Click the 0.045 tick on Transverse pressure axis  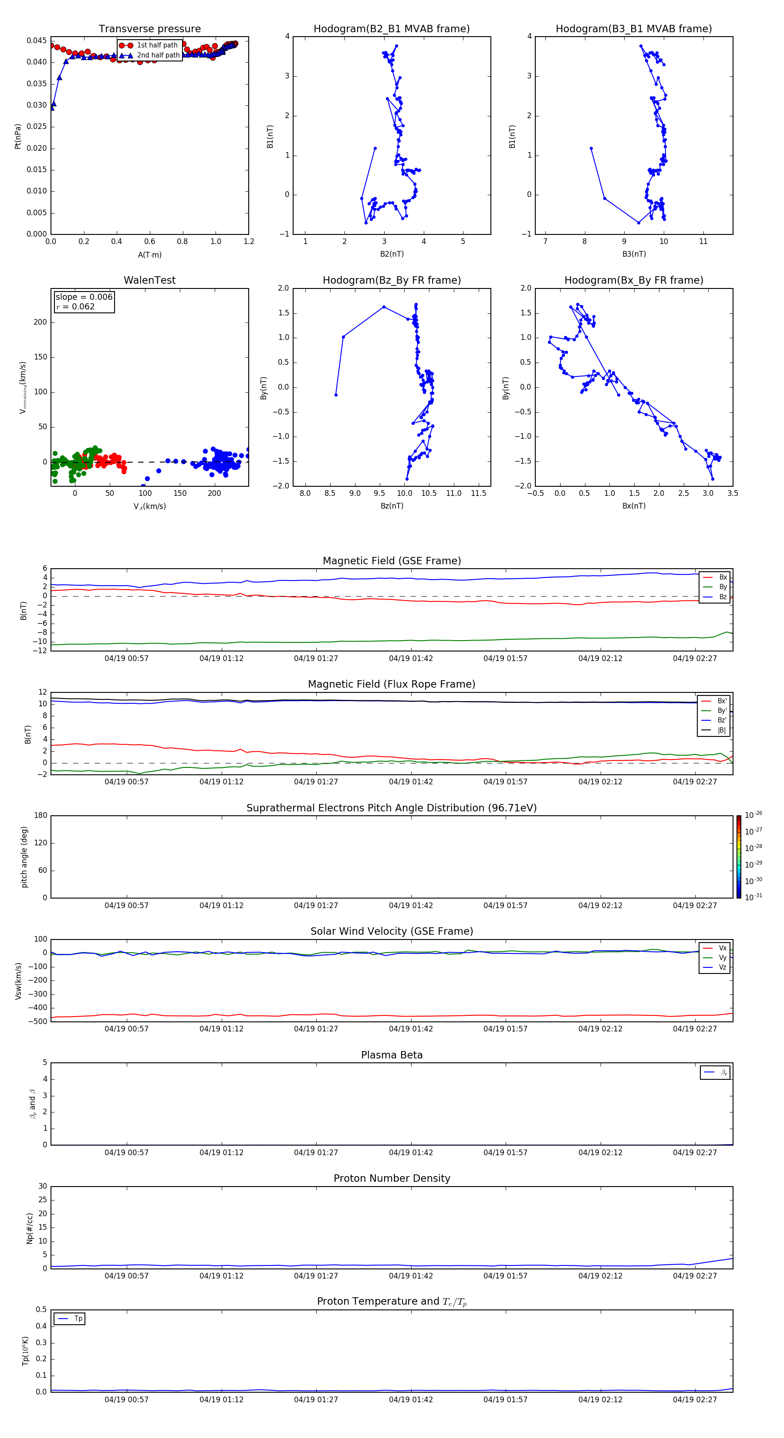(37, 41)
